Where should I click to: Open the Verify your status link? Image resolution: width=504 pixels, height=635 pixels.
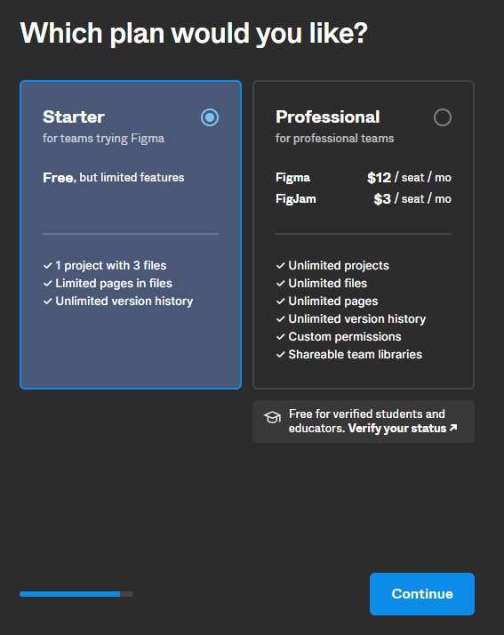click(403, 428)
